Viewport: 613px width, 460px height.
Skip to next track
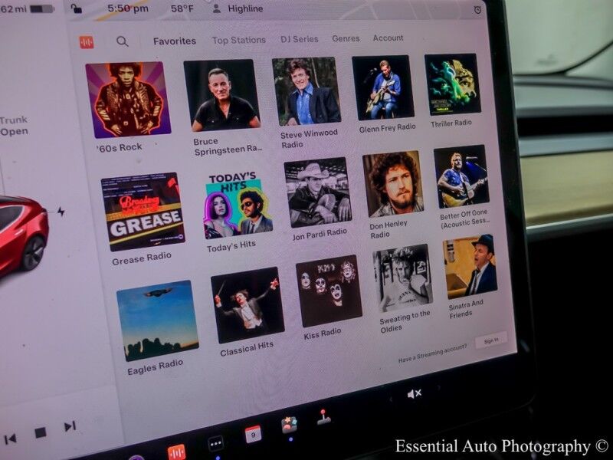click(x=70, y=426)
